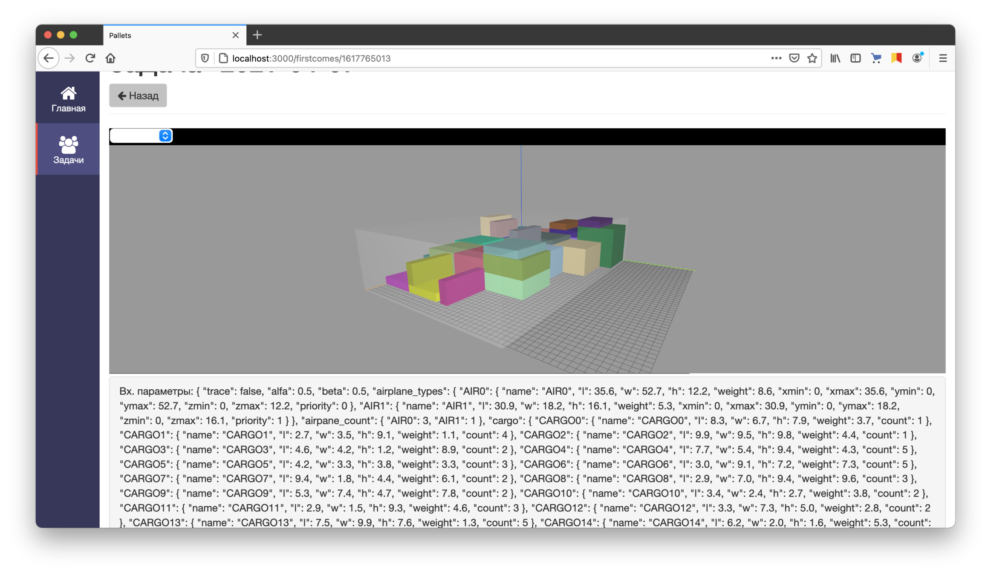Go to browser home page icon
The width and height of the screenshot is (991, 575).
point(110,58)
